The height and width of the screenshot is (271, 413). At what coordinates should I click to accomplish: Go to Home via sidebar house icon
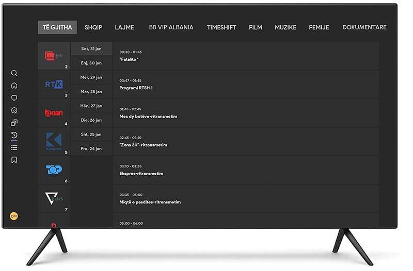tap(14, 86)
